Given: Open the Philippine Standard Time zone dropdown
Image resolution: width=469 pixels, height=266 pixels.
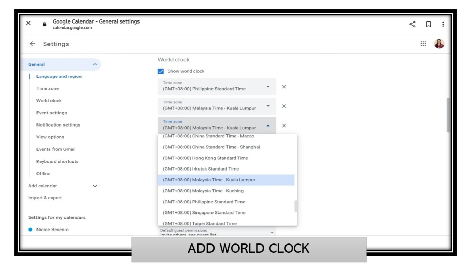Looking at the screenshot, I should [217, 87].
